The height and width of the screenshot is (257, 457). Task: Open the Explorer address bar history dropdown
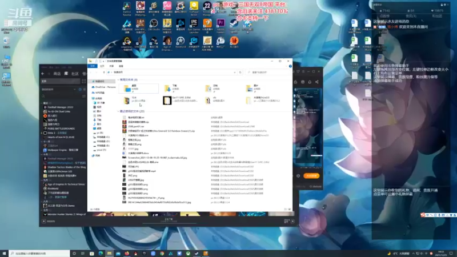[235, 73]
